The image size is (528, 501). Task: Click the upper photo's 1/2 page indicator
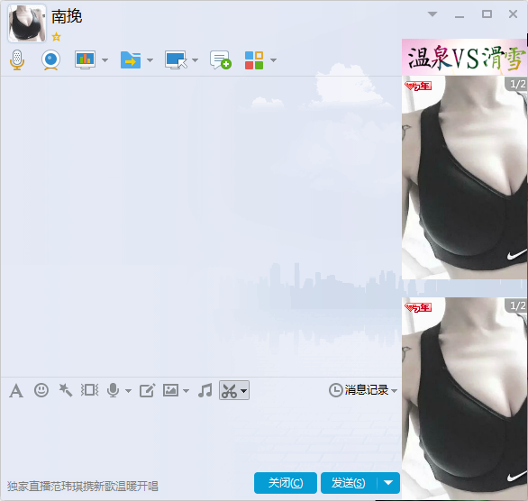[517, 84]
